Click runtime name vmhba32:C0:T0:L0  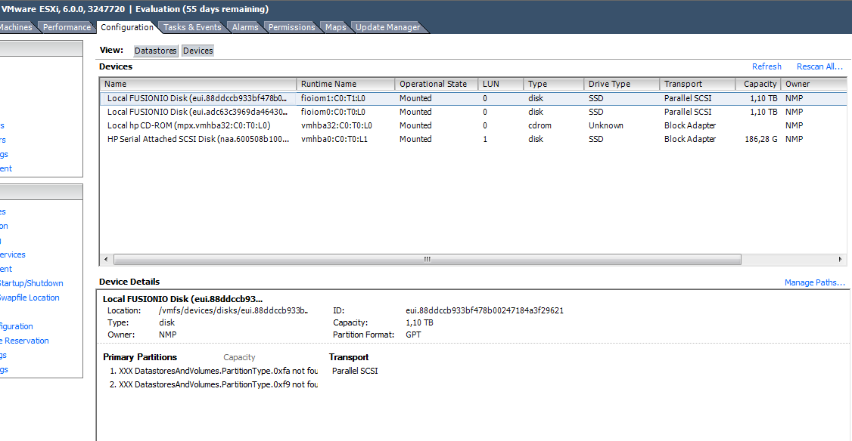click(337, 125)
